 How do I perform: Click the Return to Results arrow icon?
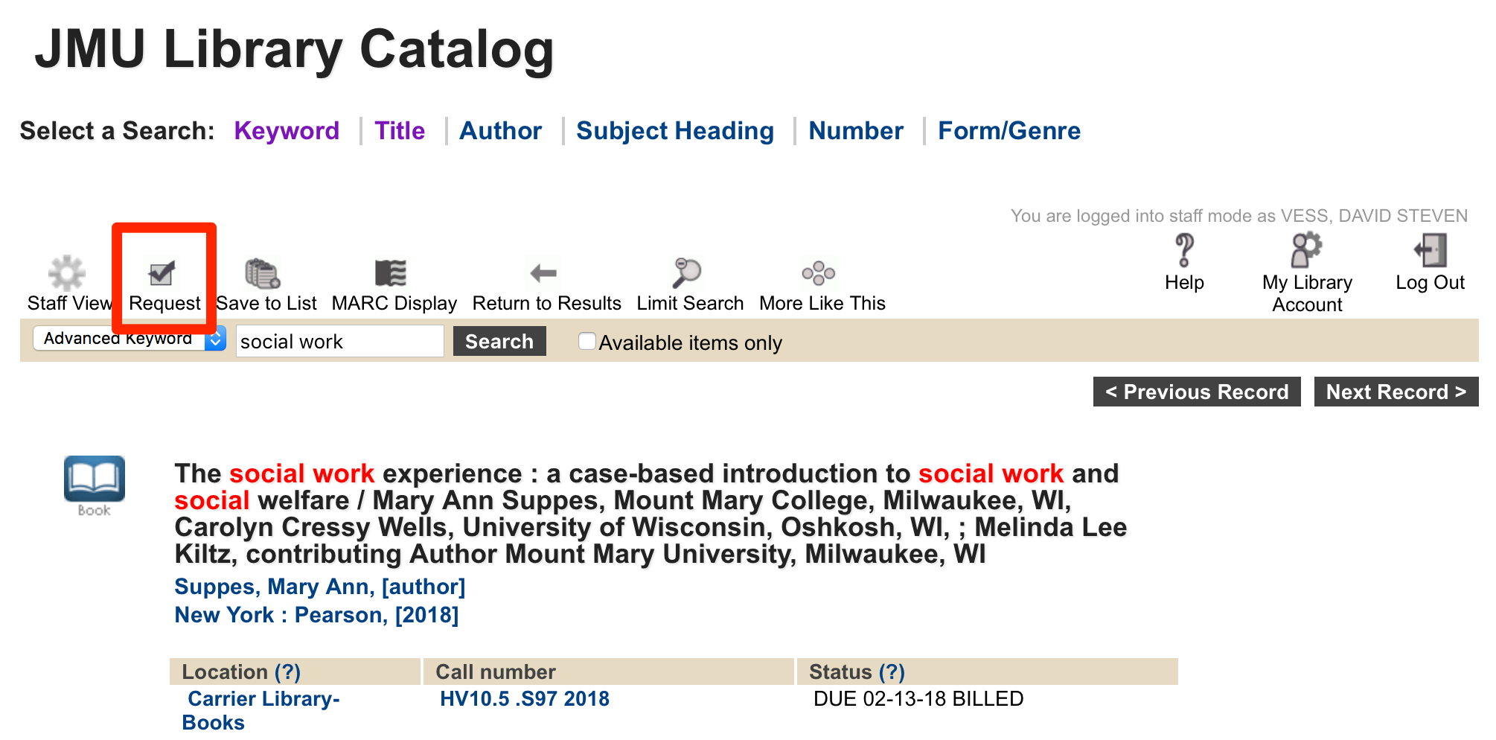[x=543, y=273]
